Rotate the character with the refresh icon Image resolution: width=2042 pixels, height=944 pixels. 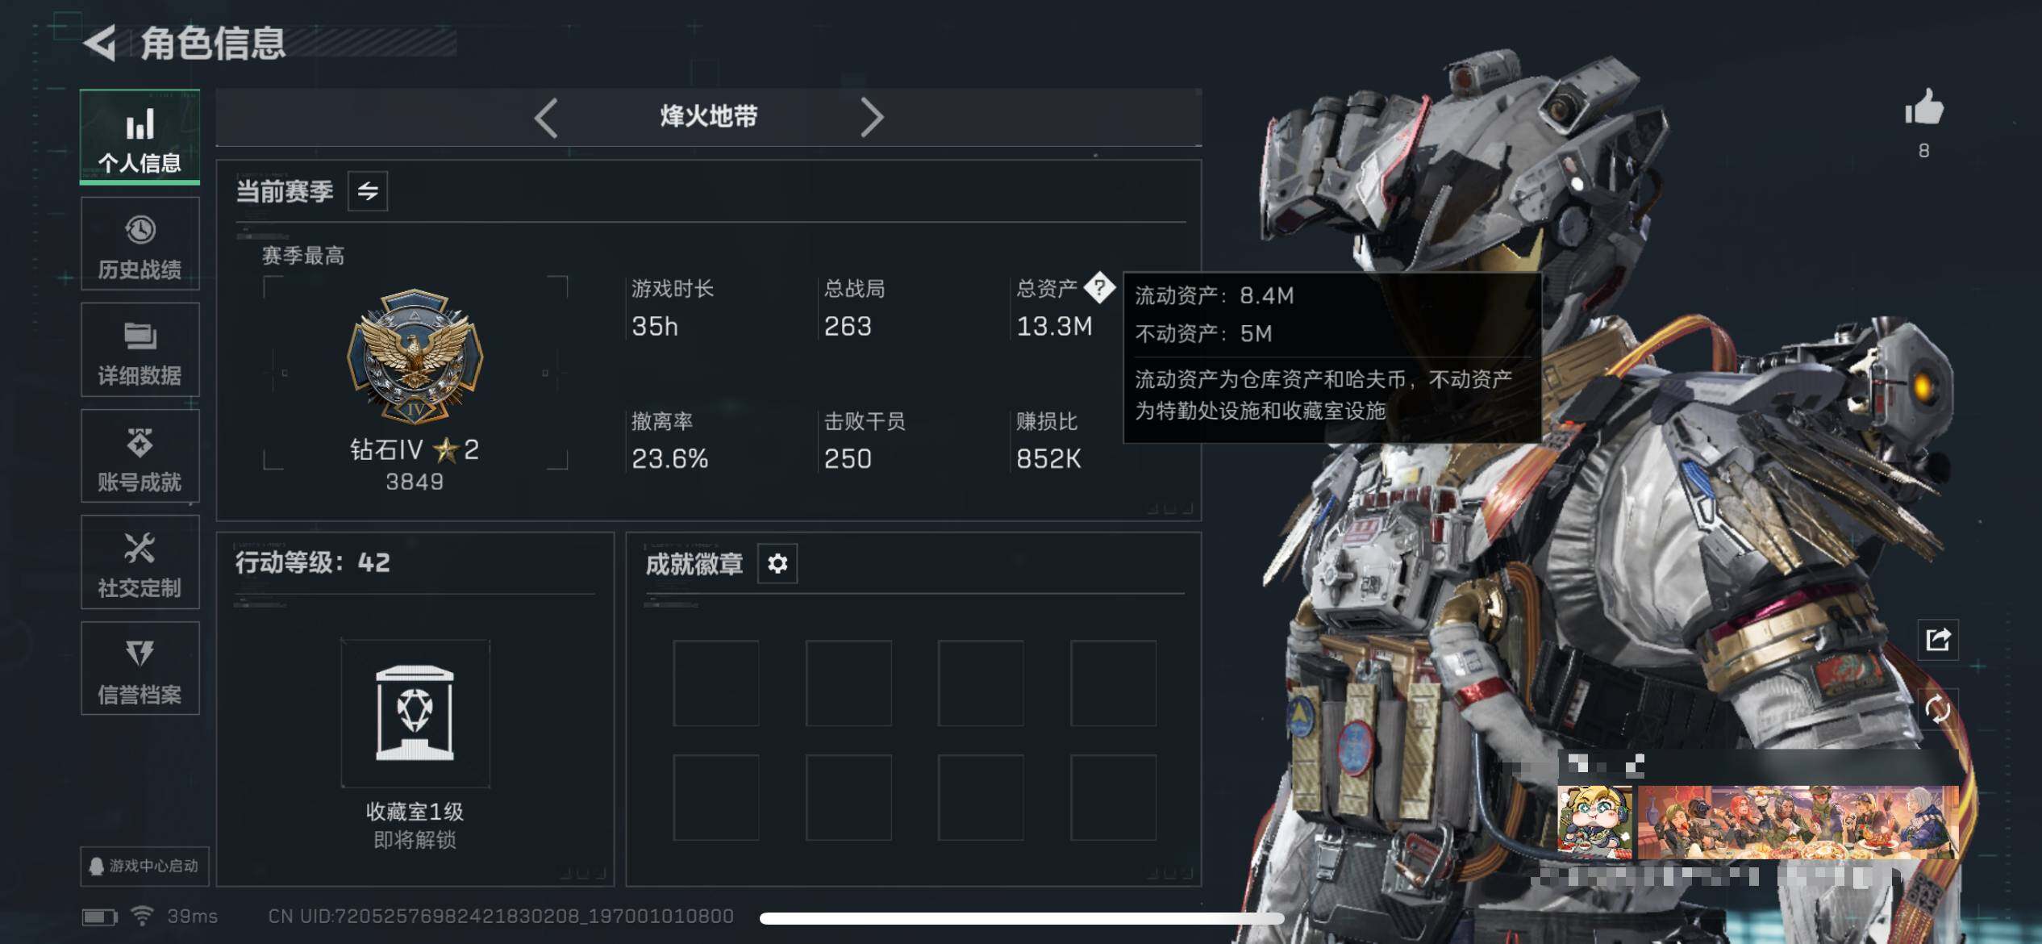(x=1937, y=710)
